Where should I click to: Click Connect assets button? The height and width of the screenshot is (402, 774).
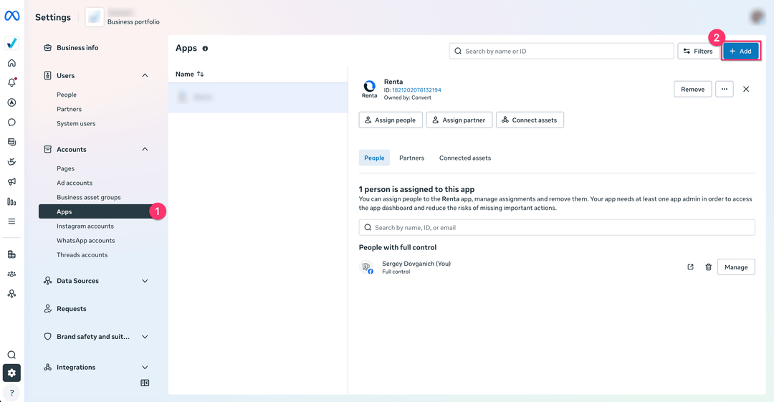coord(530,120)
